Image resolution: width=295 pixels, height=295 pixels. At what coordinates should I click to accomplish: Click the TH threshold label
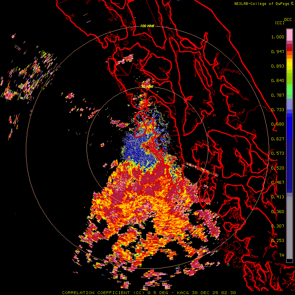click(x=282, y=255)
